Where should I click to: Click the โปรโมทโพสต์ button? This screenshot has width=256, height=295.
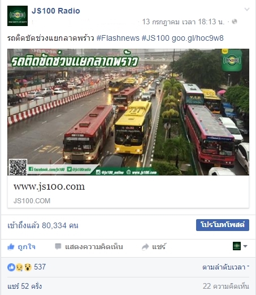coord(223,225)
